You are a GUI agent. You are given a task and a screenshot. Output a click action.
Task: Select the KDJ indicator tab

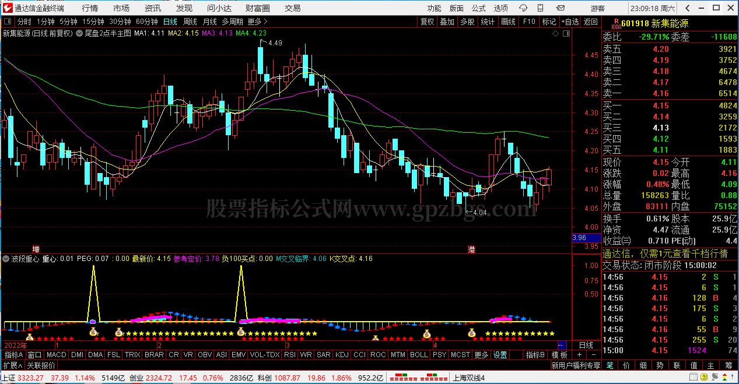[342, 355]
